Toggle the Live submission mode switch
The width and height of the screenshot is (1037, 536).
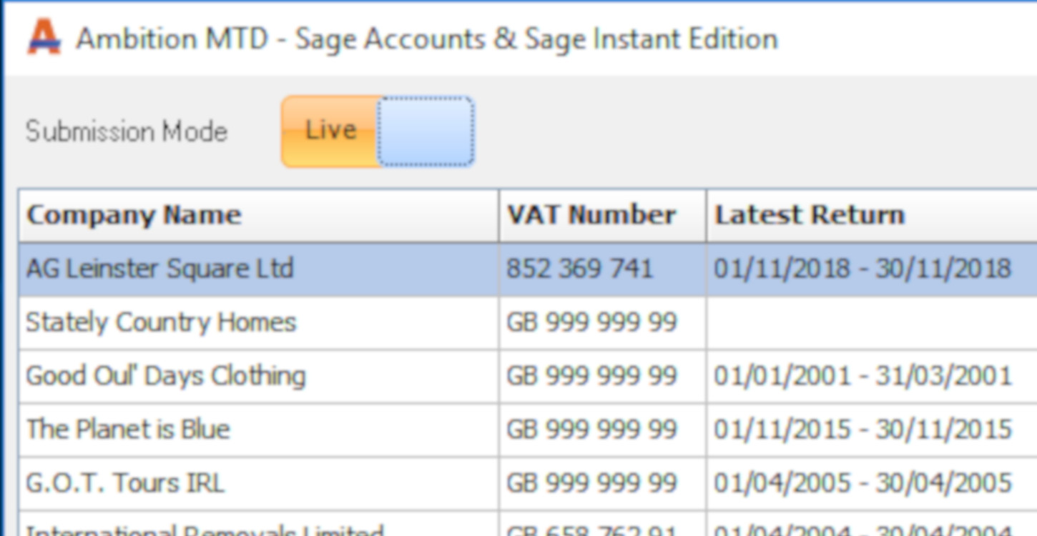[x=377, y=132]
